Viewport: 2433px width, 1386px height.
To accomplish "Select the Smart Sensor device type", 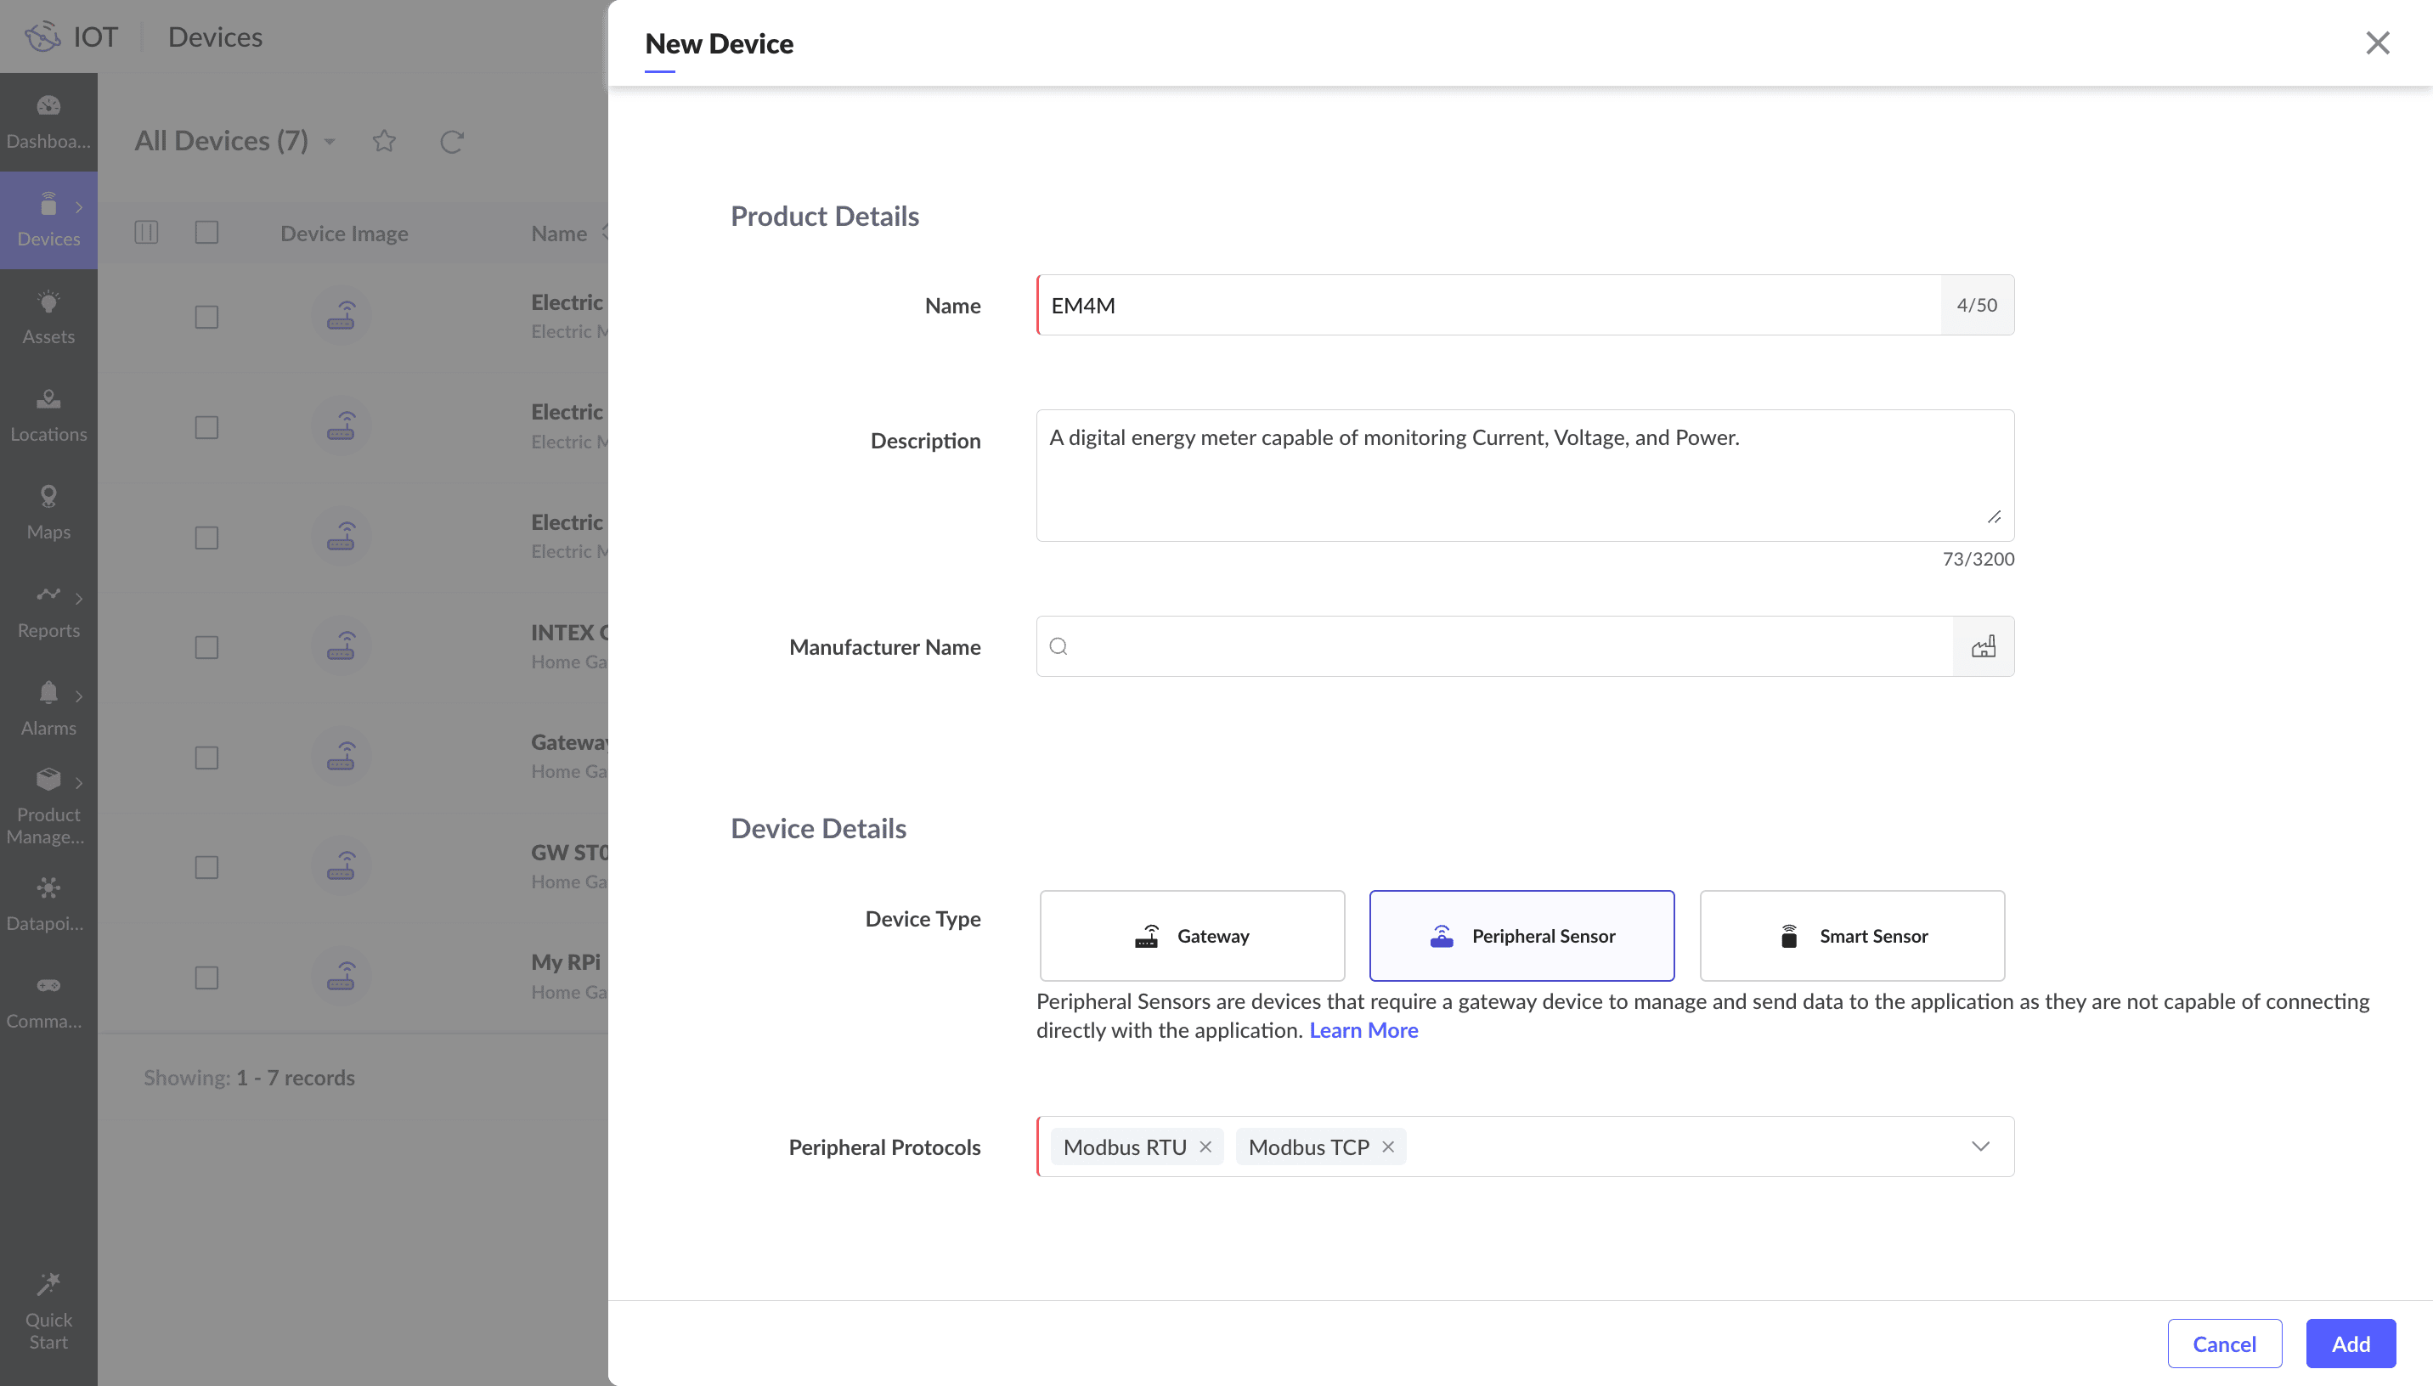I will click(x=1851, y=935).
